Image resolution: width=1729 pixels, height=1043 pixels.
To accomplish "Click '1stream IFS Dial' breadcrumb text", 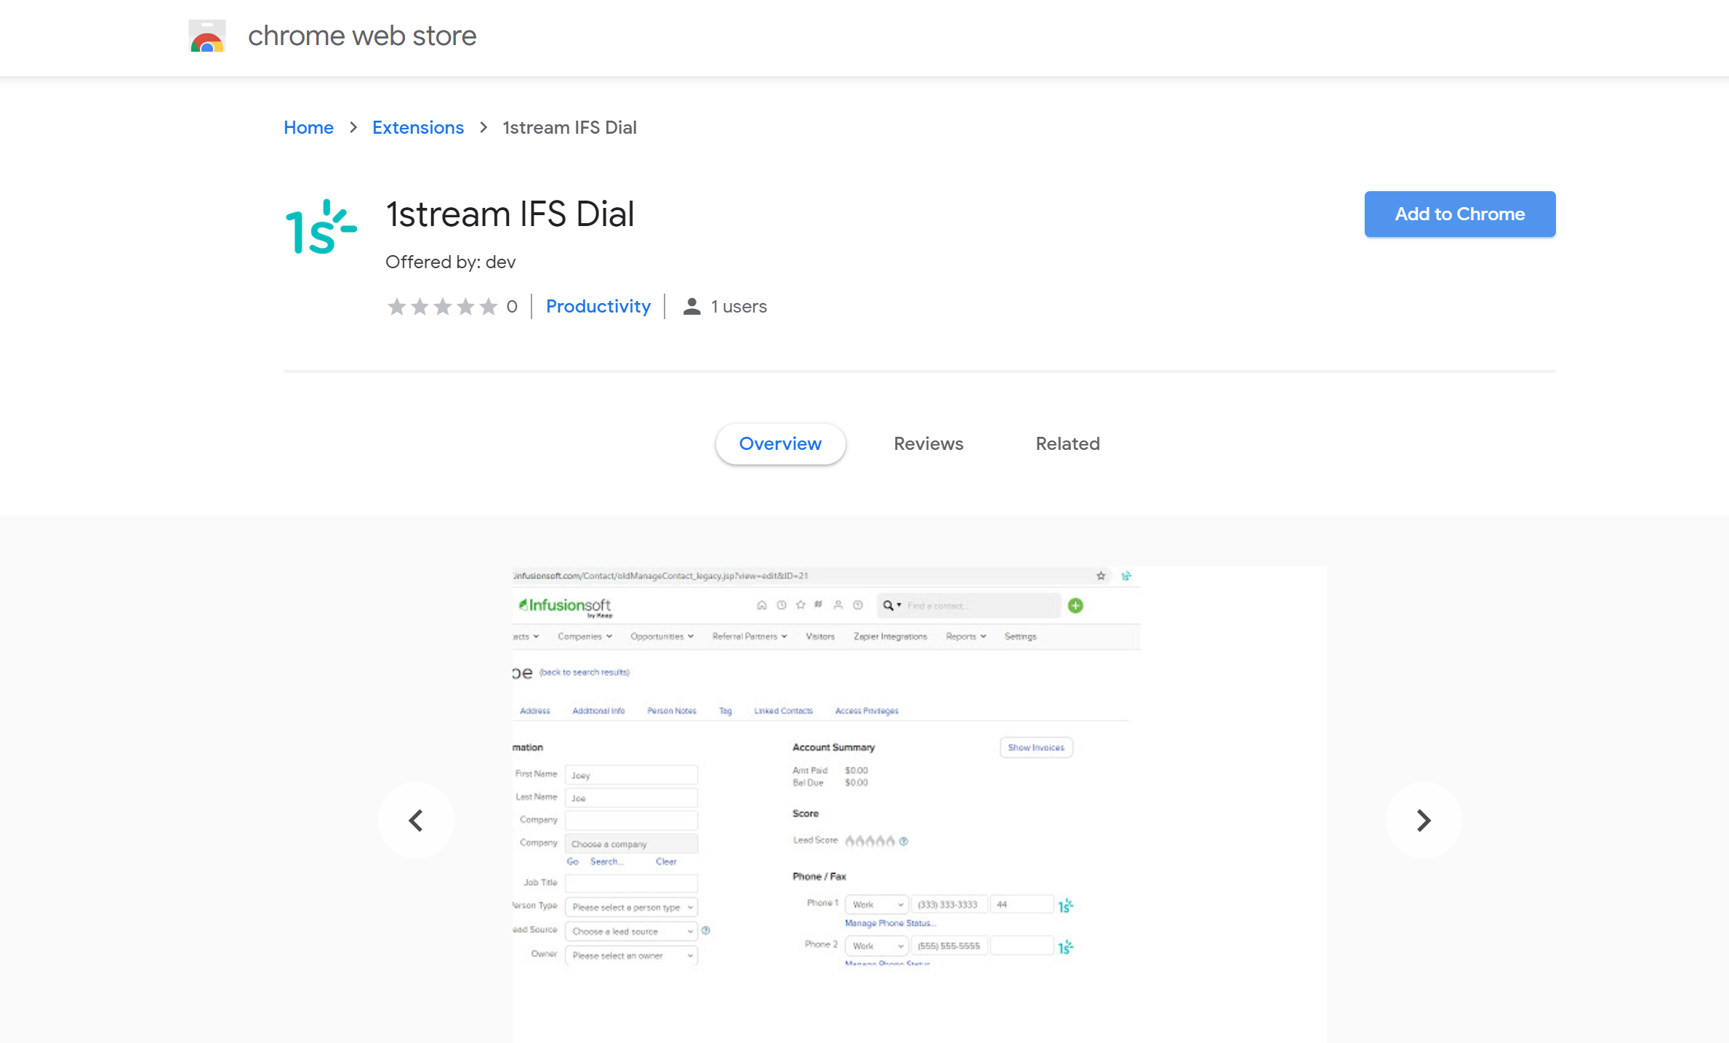I will coord(569,127).
